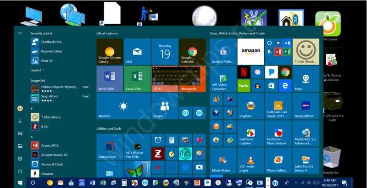
Task: Open the volume speaker tray icon
Action: click(x=309, y=182)
